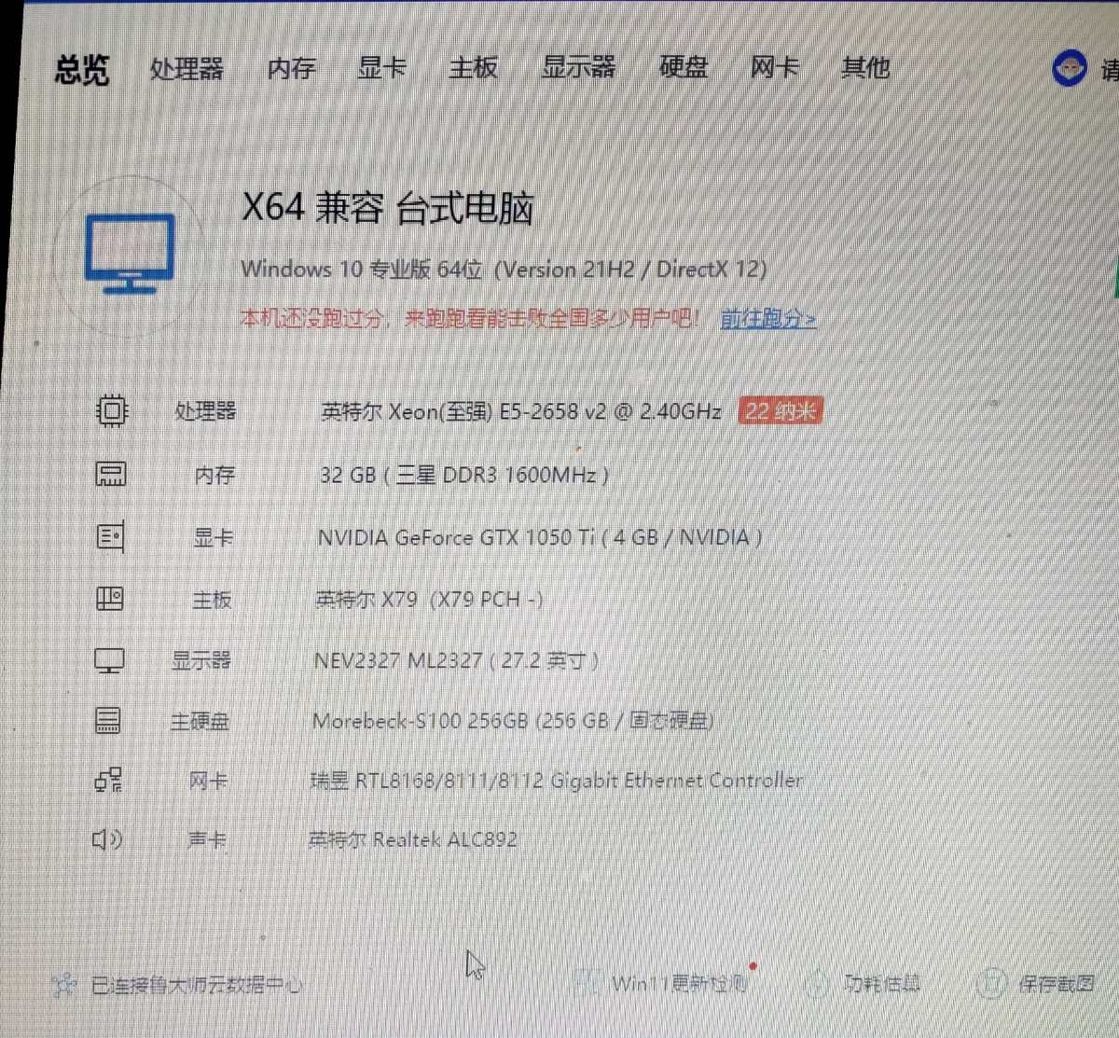Open the 处理器 tab
The height and width of the screenshot is (1038, 1119).
pos(186,69)
